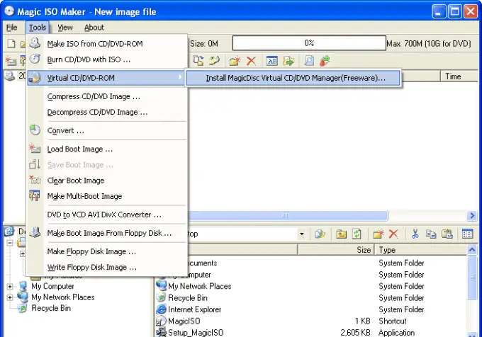Viewport: 482px width, 337px height.
Task: Select My Network Places in folder tree
Action: [x=63, y=297]
